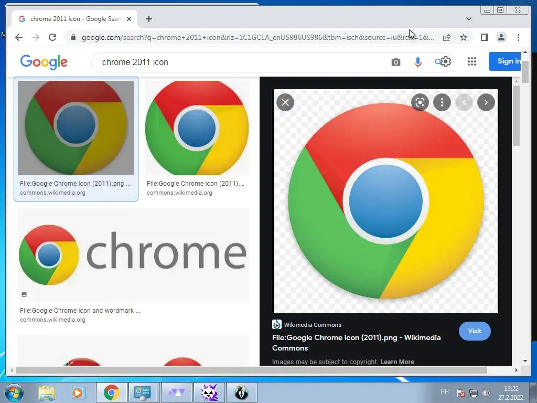537x403 pixels.
Task: View site information via lock icon
Action: pos(73,37)
